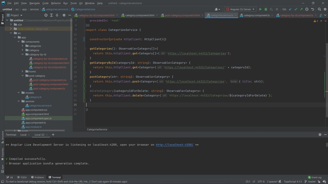This screenshot has height=184, width=328.
Task: Open the http://localhost:4200/ link in terminal
Action: (175, 145)
